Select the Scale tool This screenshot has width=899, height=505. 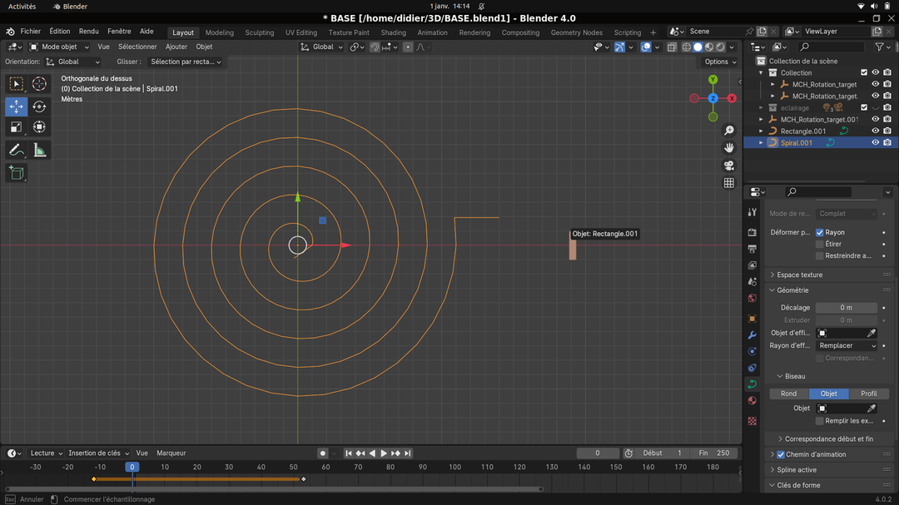(16, 127)
